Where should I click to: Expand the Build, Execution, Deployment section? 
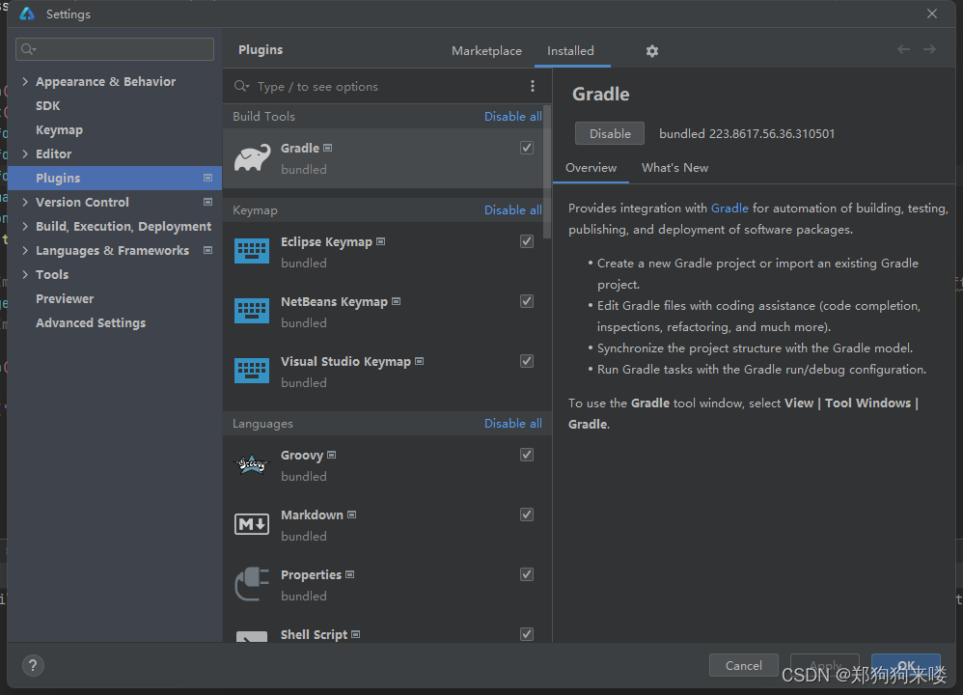[25, 226]
